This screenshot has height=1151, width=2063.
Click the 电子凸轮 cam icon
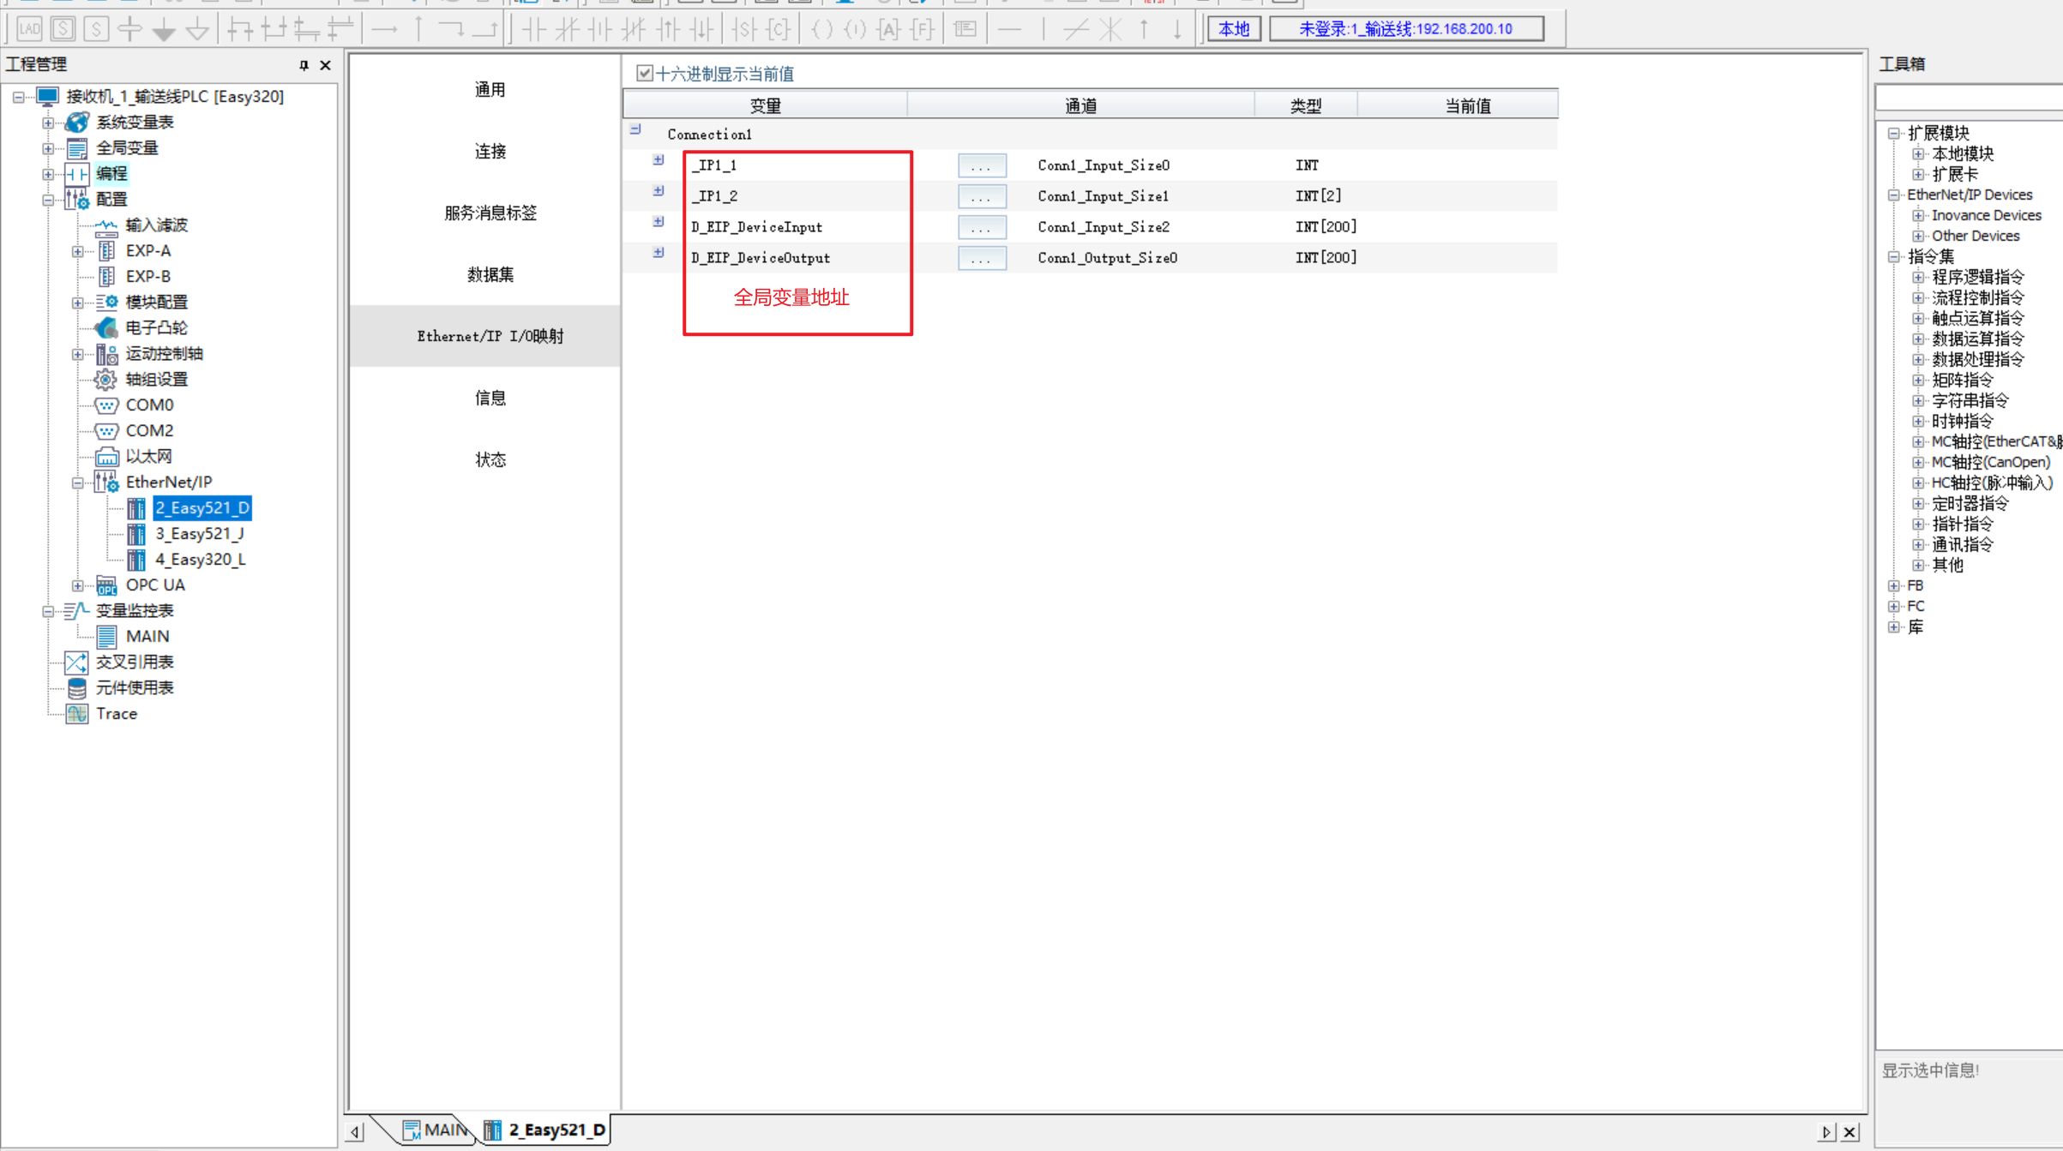pyautogui.click(x=106, y=327)
